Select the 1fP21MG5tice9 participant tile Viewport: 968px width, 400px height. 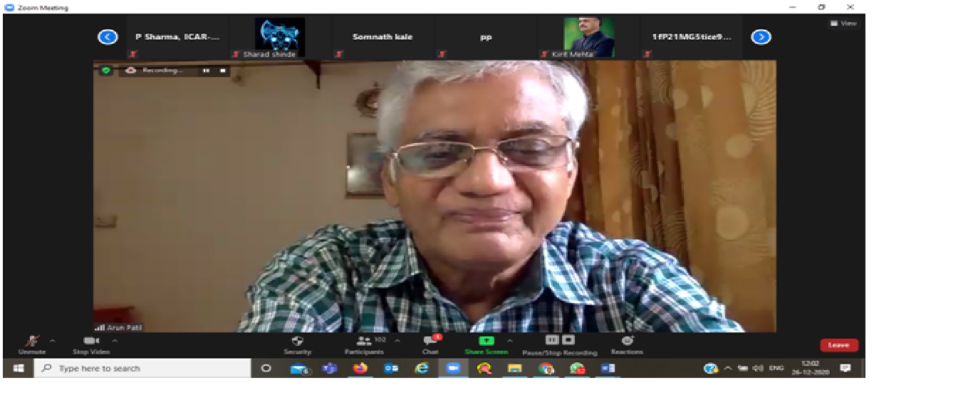[x=691, y=38]
